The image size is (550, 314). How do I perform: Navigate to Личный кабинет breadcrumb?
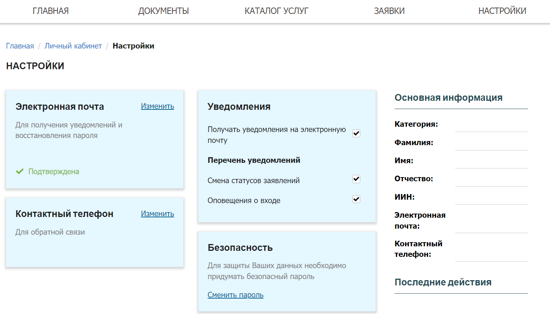click(x=73, y=46)
